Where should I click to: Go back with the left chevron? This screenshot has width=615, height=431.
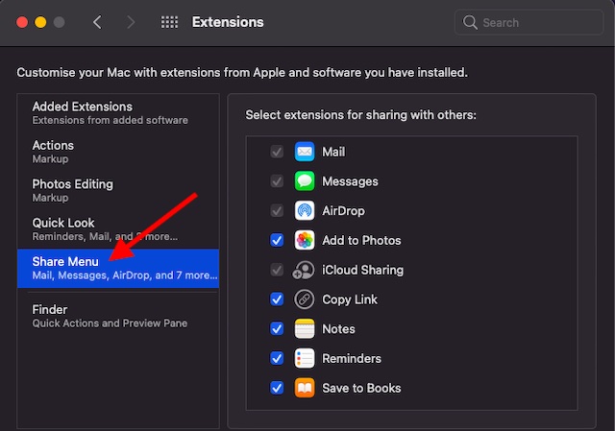[97, 22]
